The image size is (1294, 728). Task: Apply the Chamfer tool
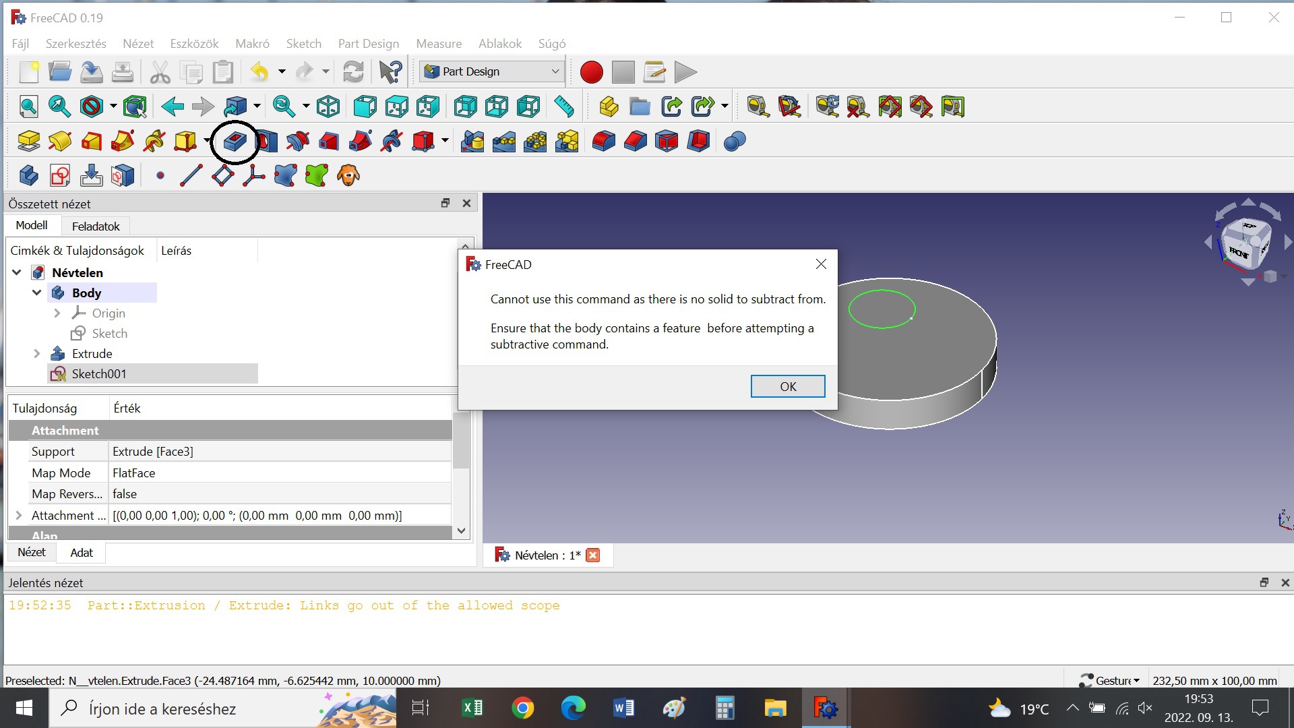636,141
